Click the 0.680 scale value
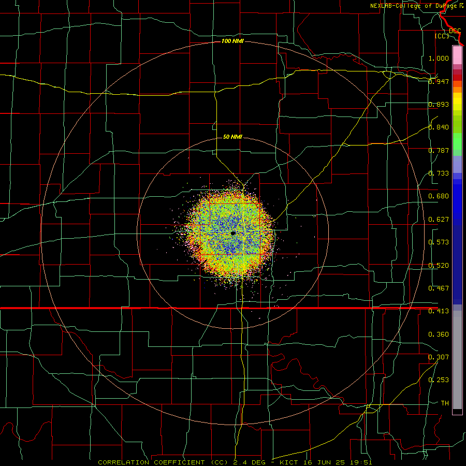This screenshot has width=466, height=466. [x=439, y=196]
